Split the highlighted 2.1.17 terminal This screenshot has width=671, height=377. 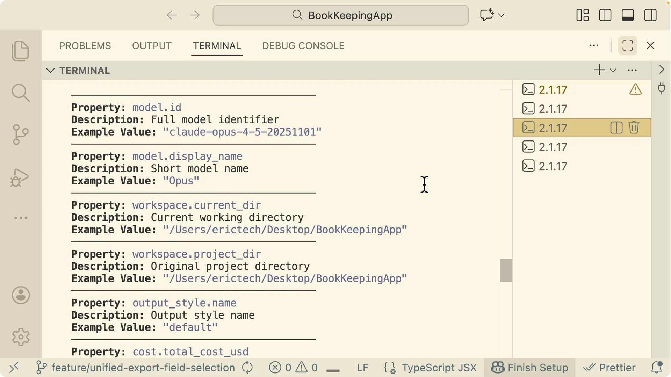point(616,128)
